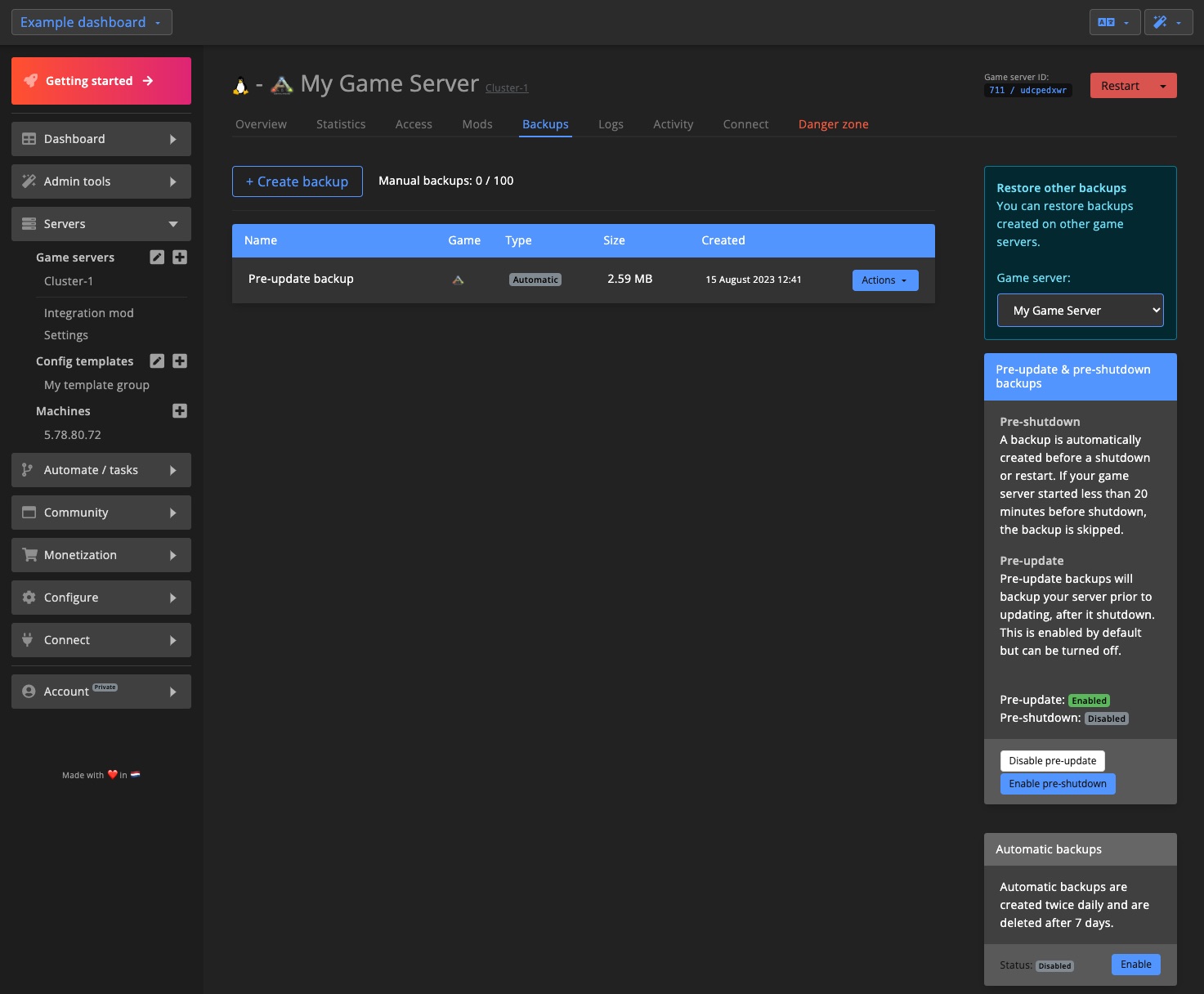Expand the Dashboard sidebar section

point(101,138)
